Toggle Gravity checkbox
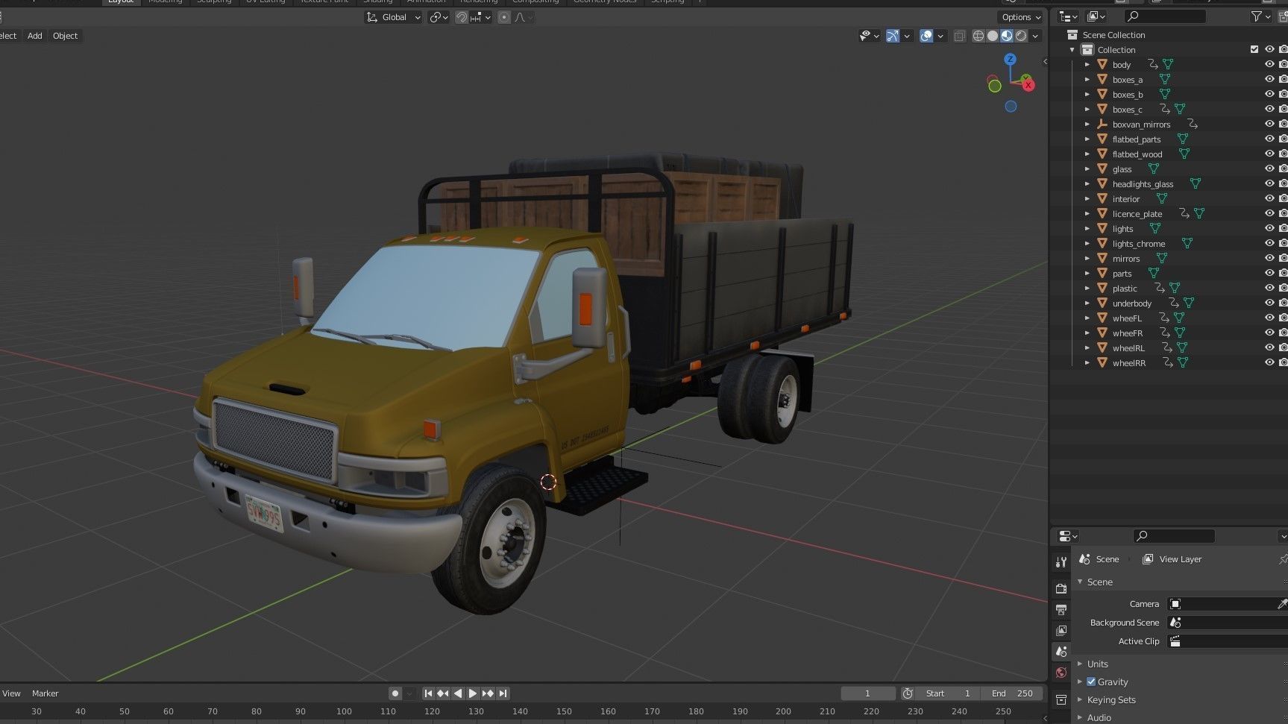The image size is (1288, 724). tap(1091, 681)
